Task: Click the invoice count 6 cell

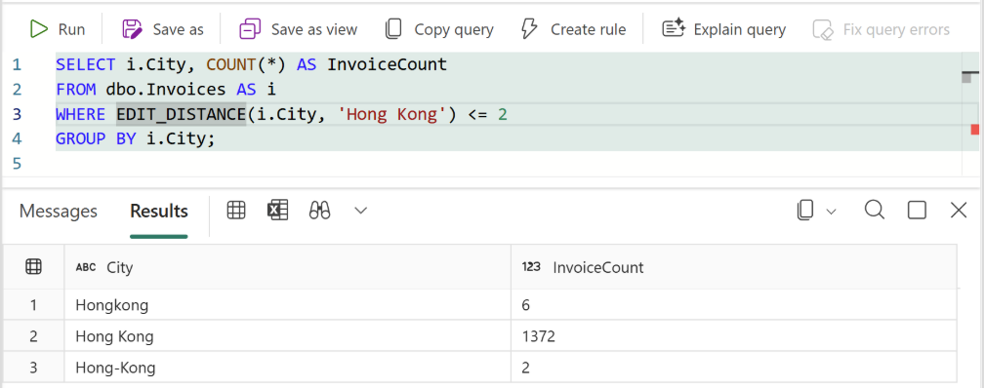Action: tap(734, 305)
